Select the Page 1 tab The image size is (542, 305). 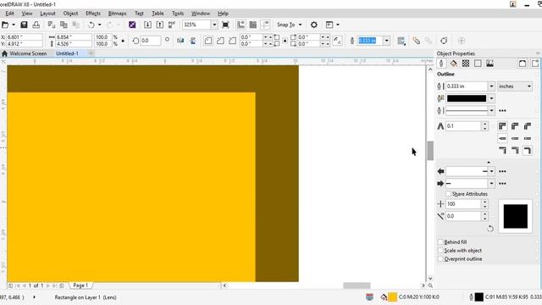point(80,286)
